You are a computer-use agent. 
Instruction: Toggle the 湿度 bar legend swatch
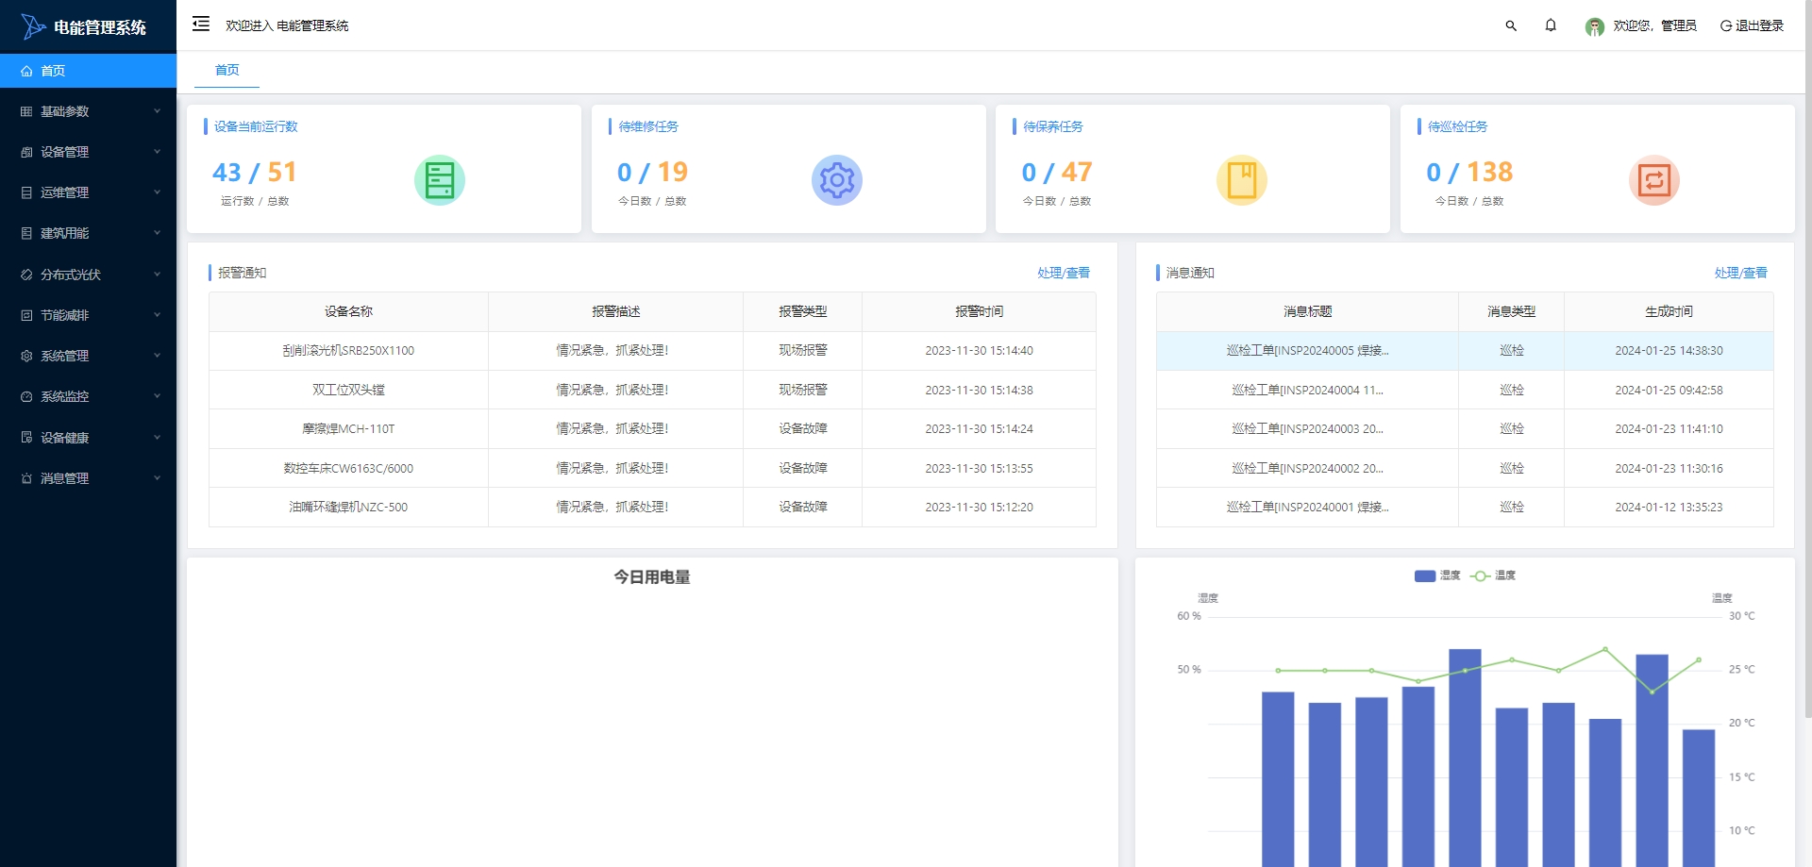pyautogui.click(x=1425, y=575)
